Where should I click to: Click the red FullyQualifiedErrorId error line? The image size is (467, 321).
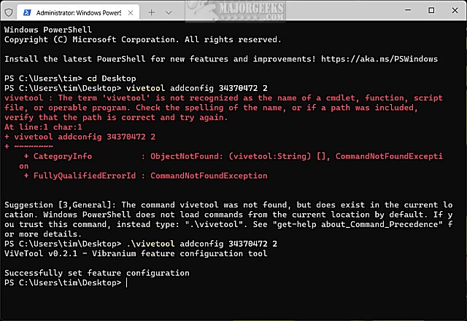click(x=146, y=175)
